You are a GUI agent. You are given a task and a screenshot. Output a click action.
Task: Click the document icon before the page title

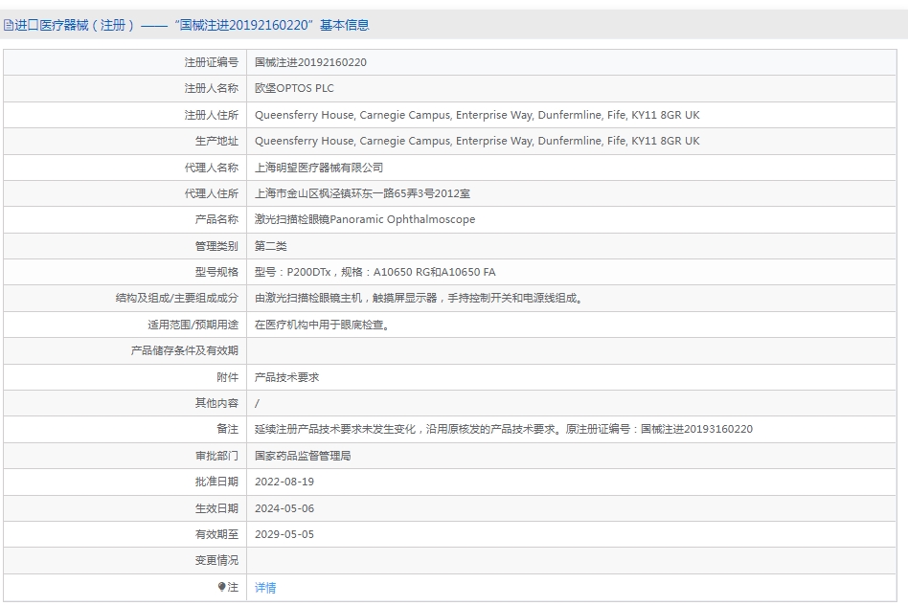(x=8, y=25)
